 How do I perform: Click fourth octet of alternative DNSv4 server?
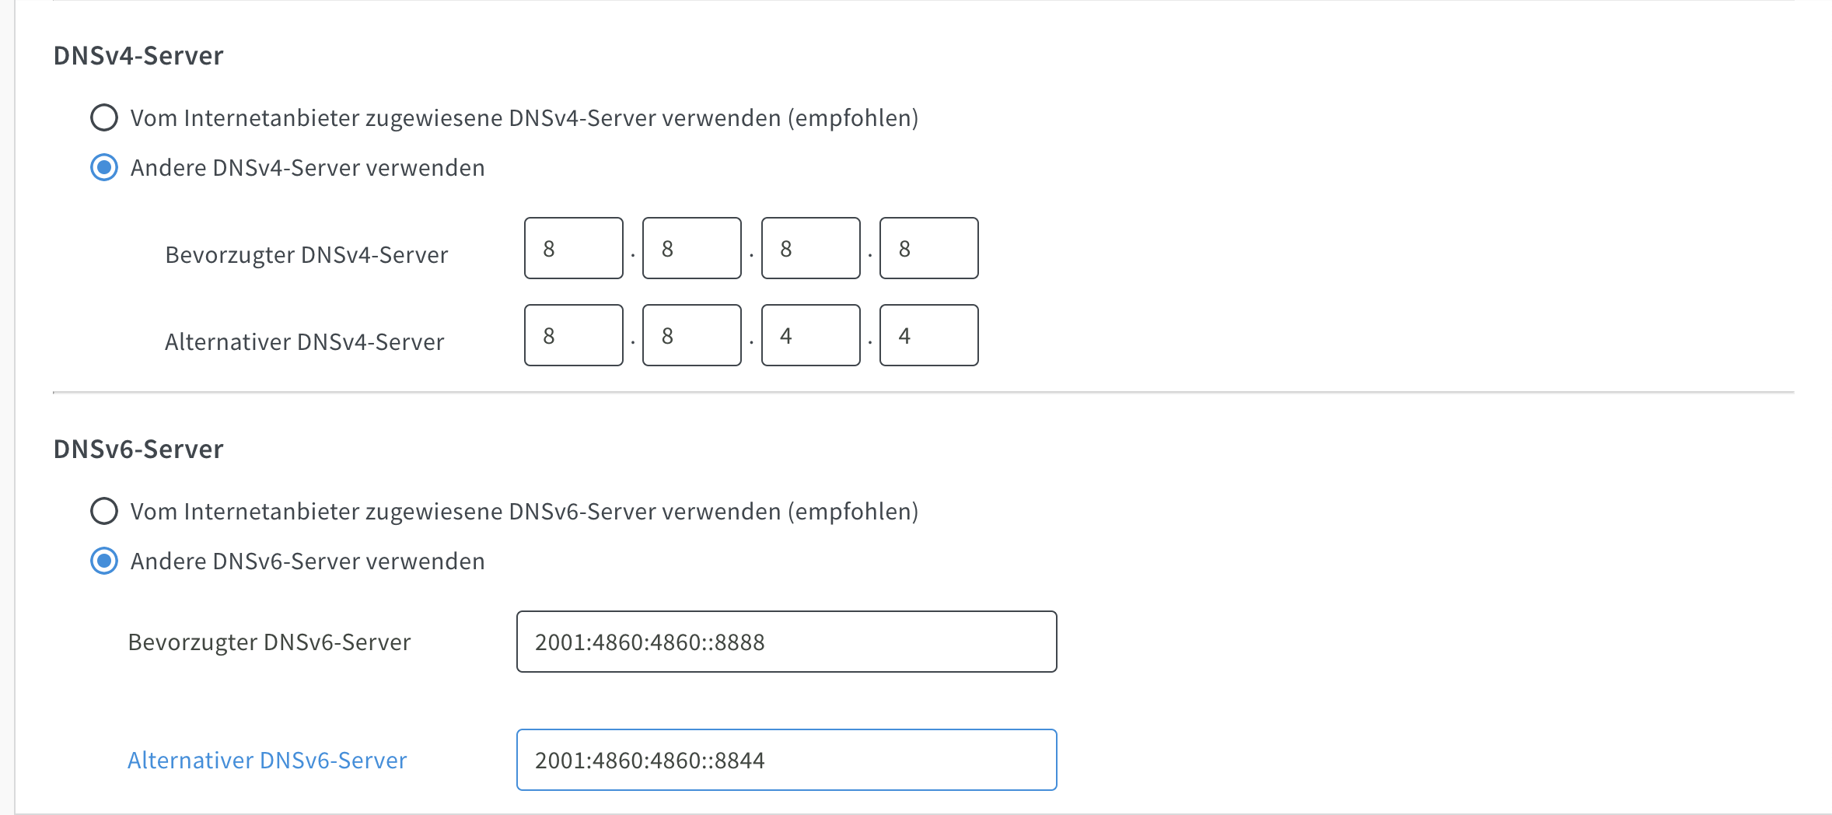tap(929, 335)
